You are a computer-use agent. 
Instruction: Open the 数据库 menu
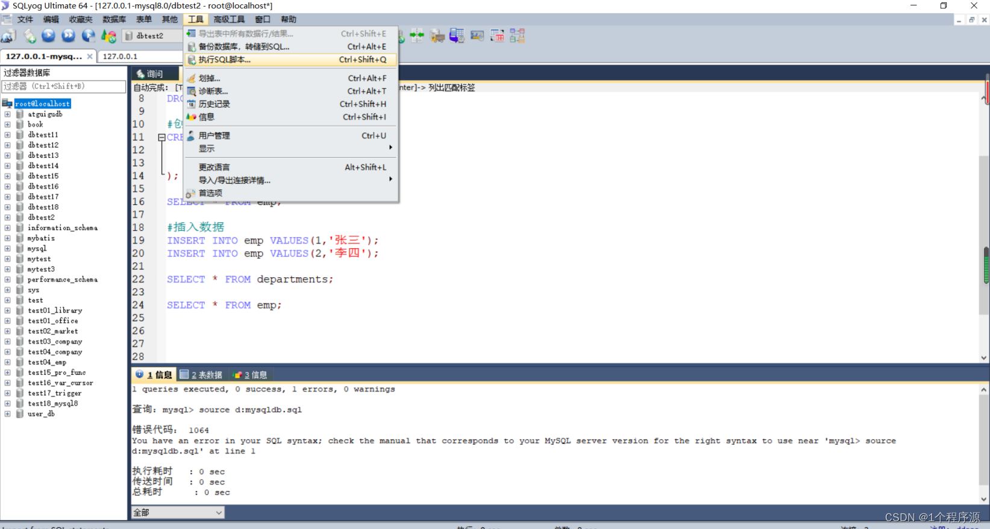(x=114, y=19)
